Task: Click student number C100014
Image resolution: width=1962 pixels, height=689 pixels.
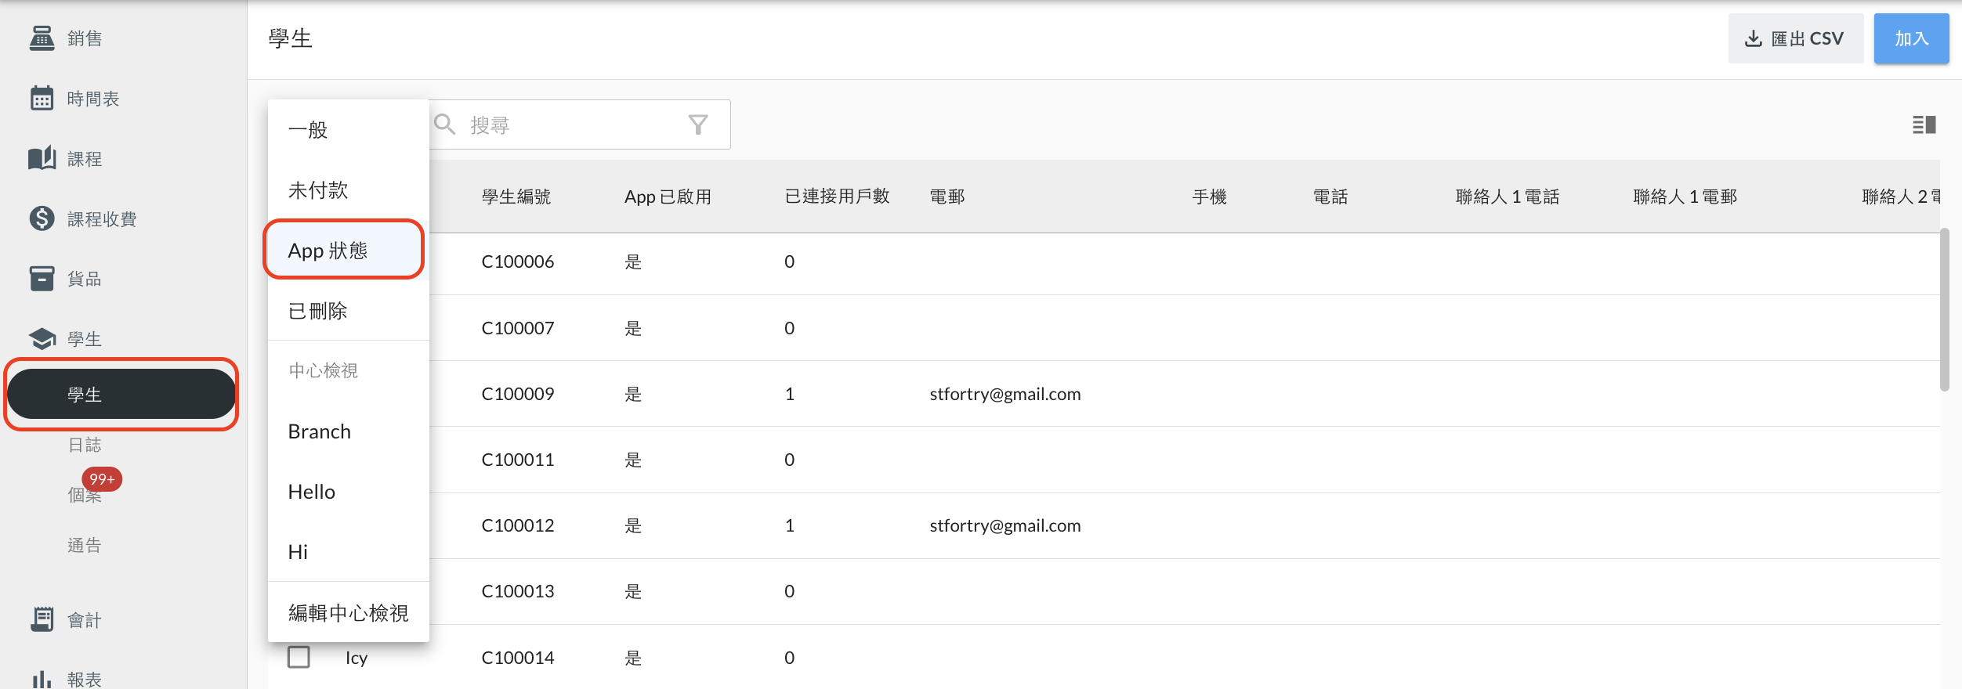Action: tap(518, 658)
